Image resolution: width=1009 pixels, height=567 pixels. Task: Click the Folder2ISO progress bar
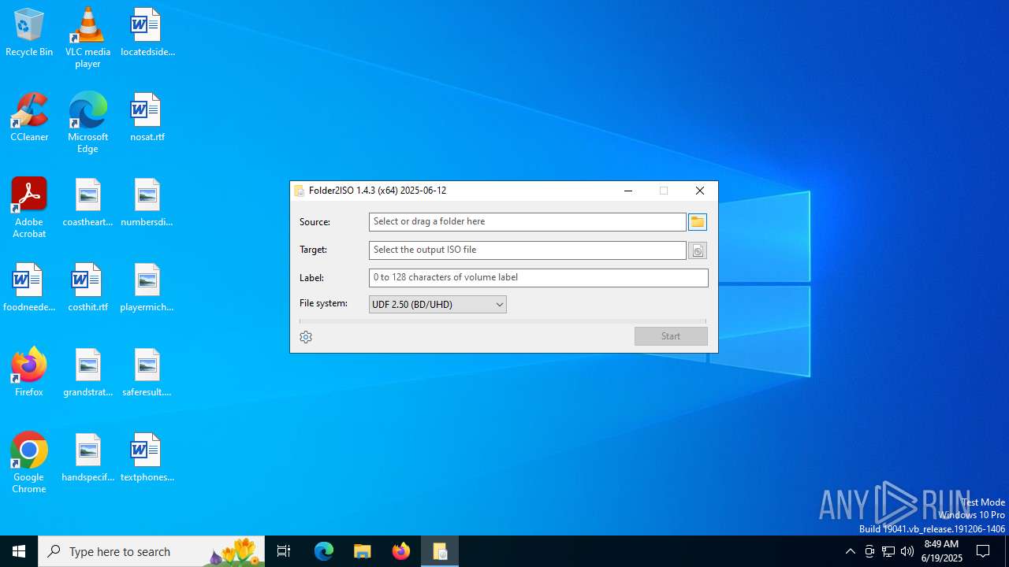(503, 321)
